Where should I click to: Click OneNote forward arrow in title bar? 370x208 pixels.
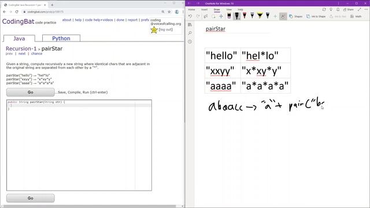coord(198,3)
